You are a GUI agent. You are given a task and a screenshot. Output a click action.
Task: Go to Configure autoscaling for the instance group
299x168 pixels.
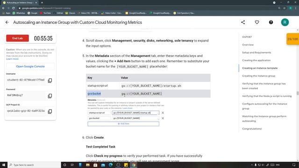[x=264, y=106]
